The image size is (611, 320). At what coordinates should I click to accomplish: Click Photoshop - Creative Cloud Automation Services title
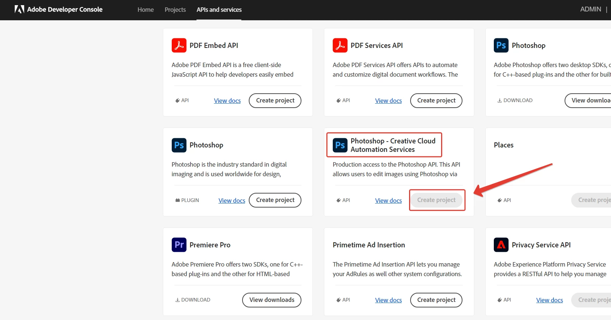[393, 145]
